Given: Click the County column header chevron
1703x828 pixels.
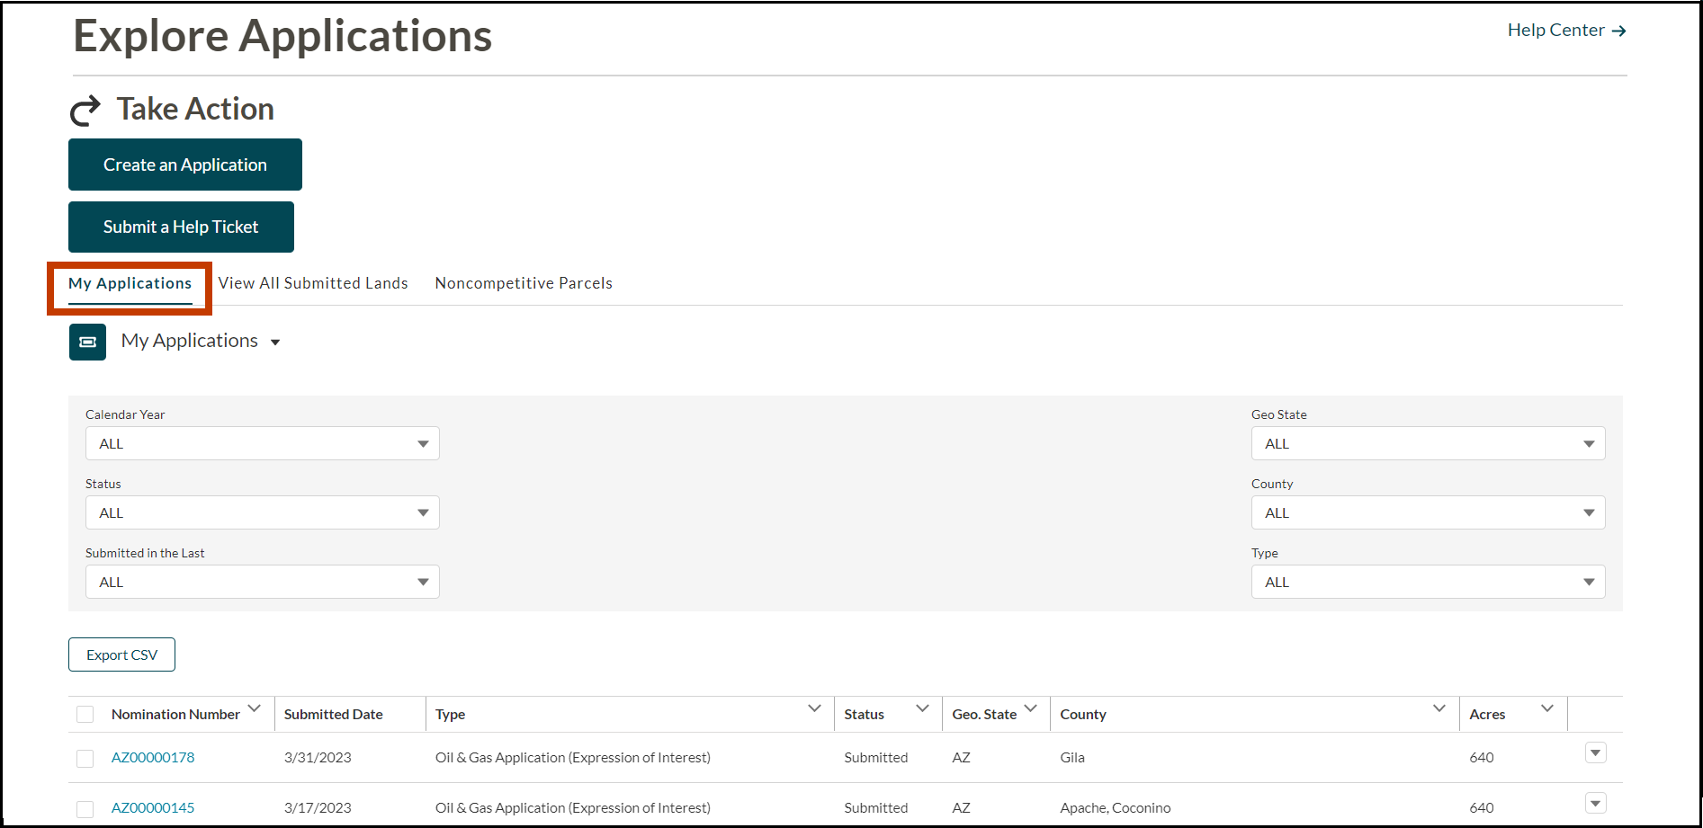Looking at the screenshot, I should pyautogui.click(x=1439, y=709).
